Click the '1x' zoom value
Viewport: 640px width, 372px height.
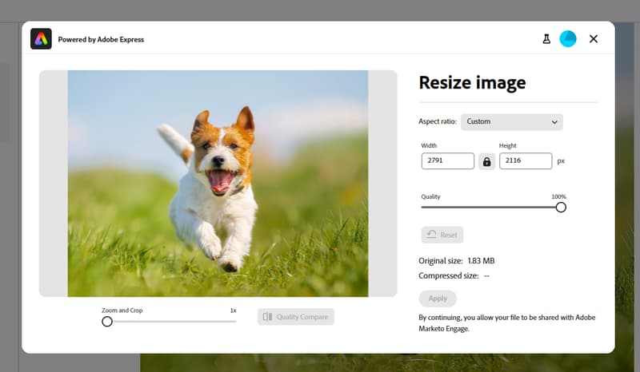(233, 311)
